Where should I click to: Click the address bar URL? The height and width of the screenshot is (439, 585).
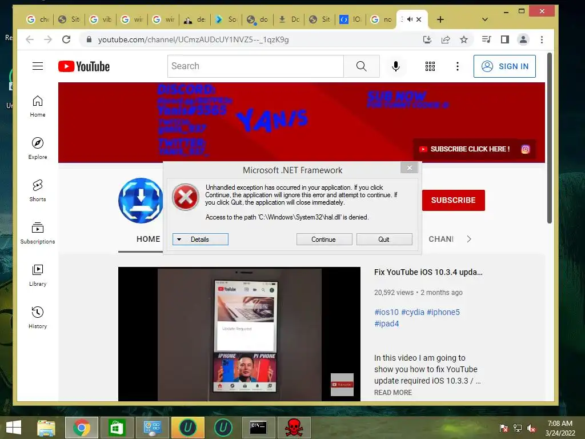pyautogui.click(x=193, y=39)
